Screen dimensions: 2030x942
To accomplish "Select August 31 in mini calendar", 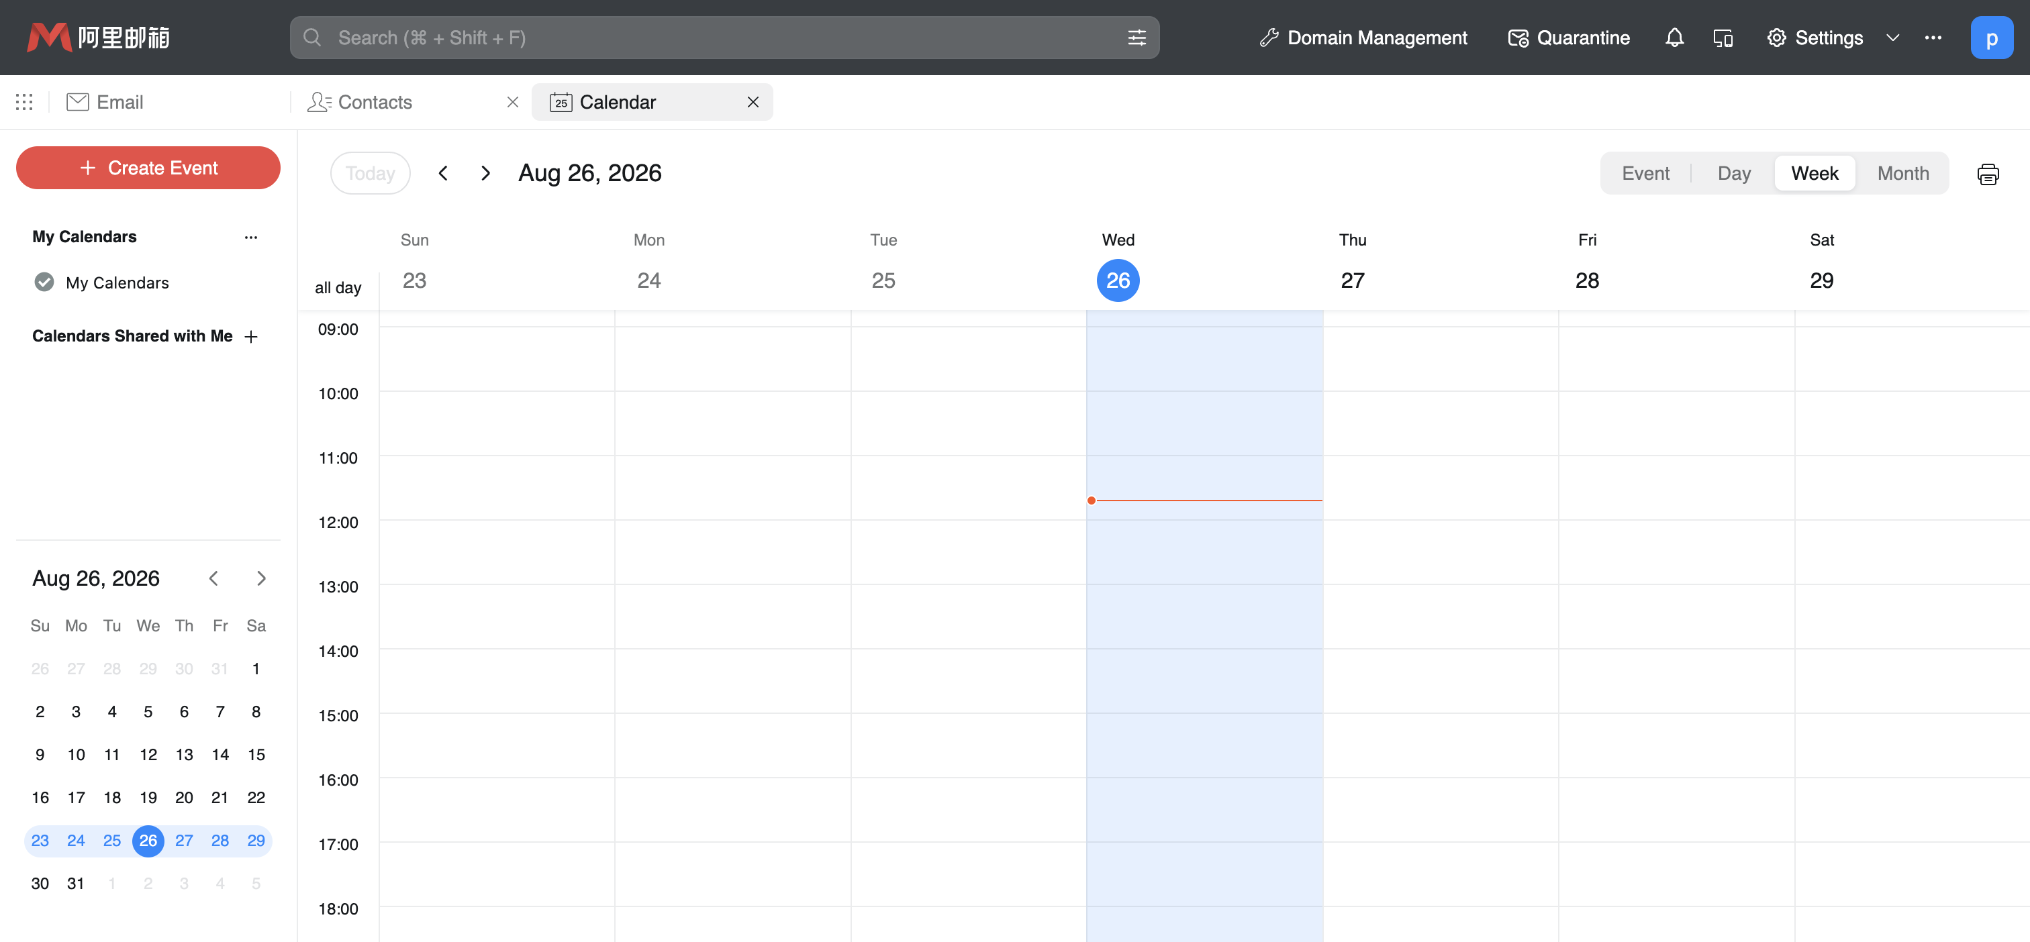I will pyautogui.click(x=76, y=884).
